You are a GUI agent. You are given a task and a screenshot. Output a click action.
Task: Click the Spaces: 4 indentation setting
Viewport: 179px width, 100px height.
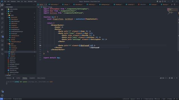(x=133, y=99)
